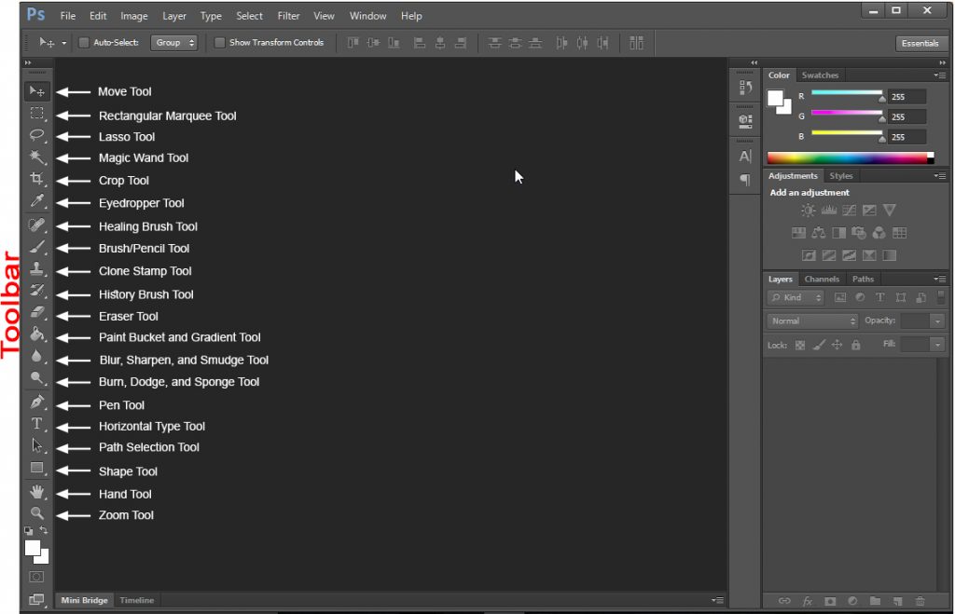Open the Kind filter dropdown in Layers
Screen dimensions: 955x614
[x=794, y=297]
